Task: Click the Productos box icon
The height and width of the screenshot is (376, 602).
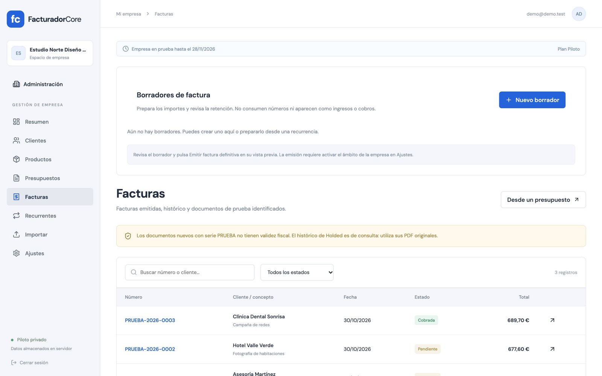Action: tap(16, 159)
